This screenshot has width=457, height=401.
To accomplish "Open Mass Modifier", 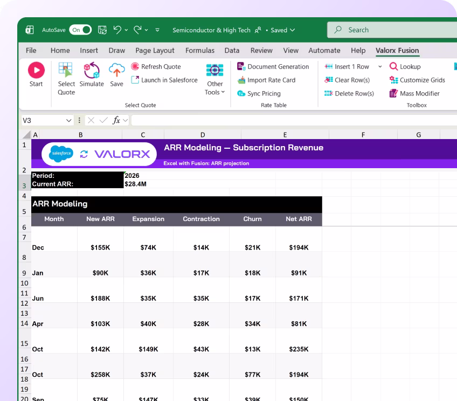I will (x=414, y=93).
